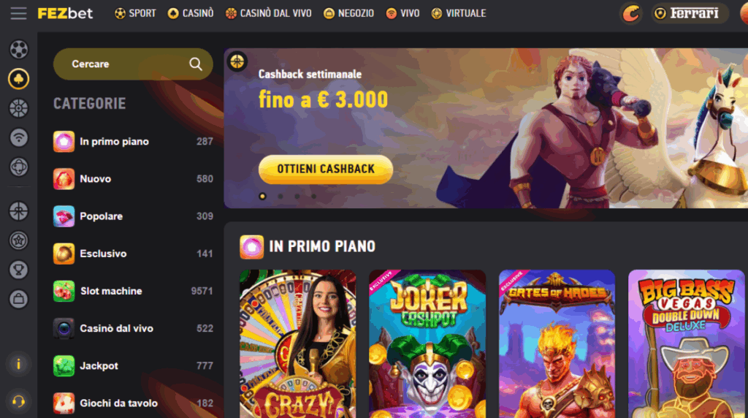748x418 pixels.
Task: Open the Joker Cashpot game thumbnail
Action: click(x=427, y=343)
